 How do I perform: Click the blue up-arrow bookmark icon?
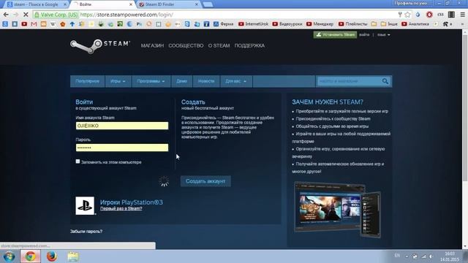click(72, 24)
